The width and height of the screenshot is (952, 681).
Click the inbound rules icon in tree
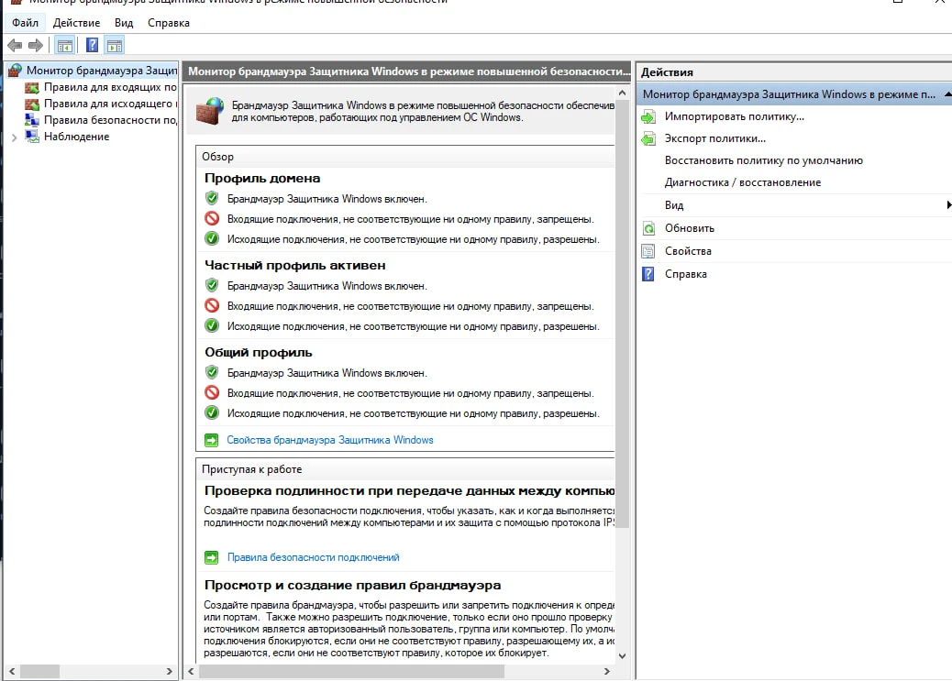point(32,87)
